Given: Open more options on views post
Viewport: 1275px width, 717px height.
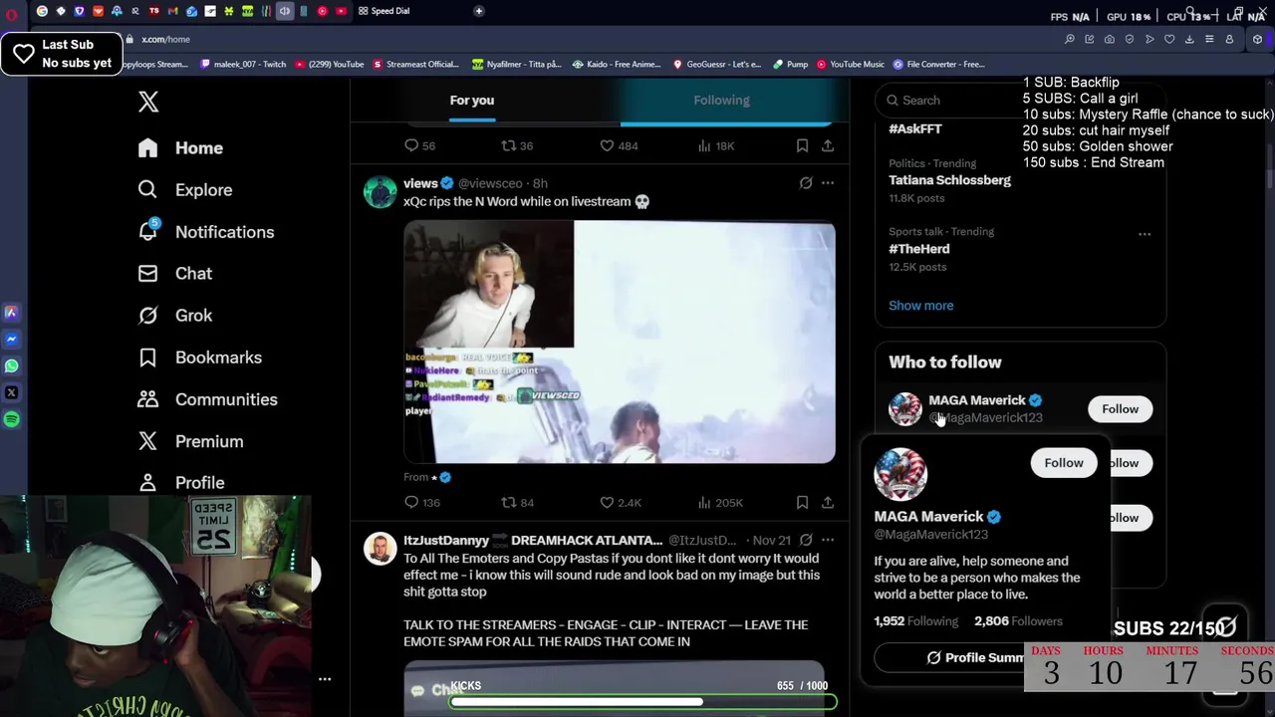Looking at the screenshot, I should coord(827,183).
